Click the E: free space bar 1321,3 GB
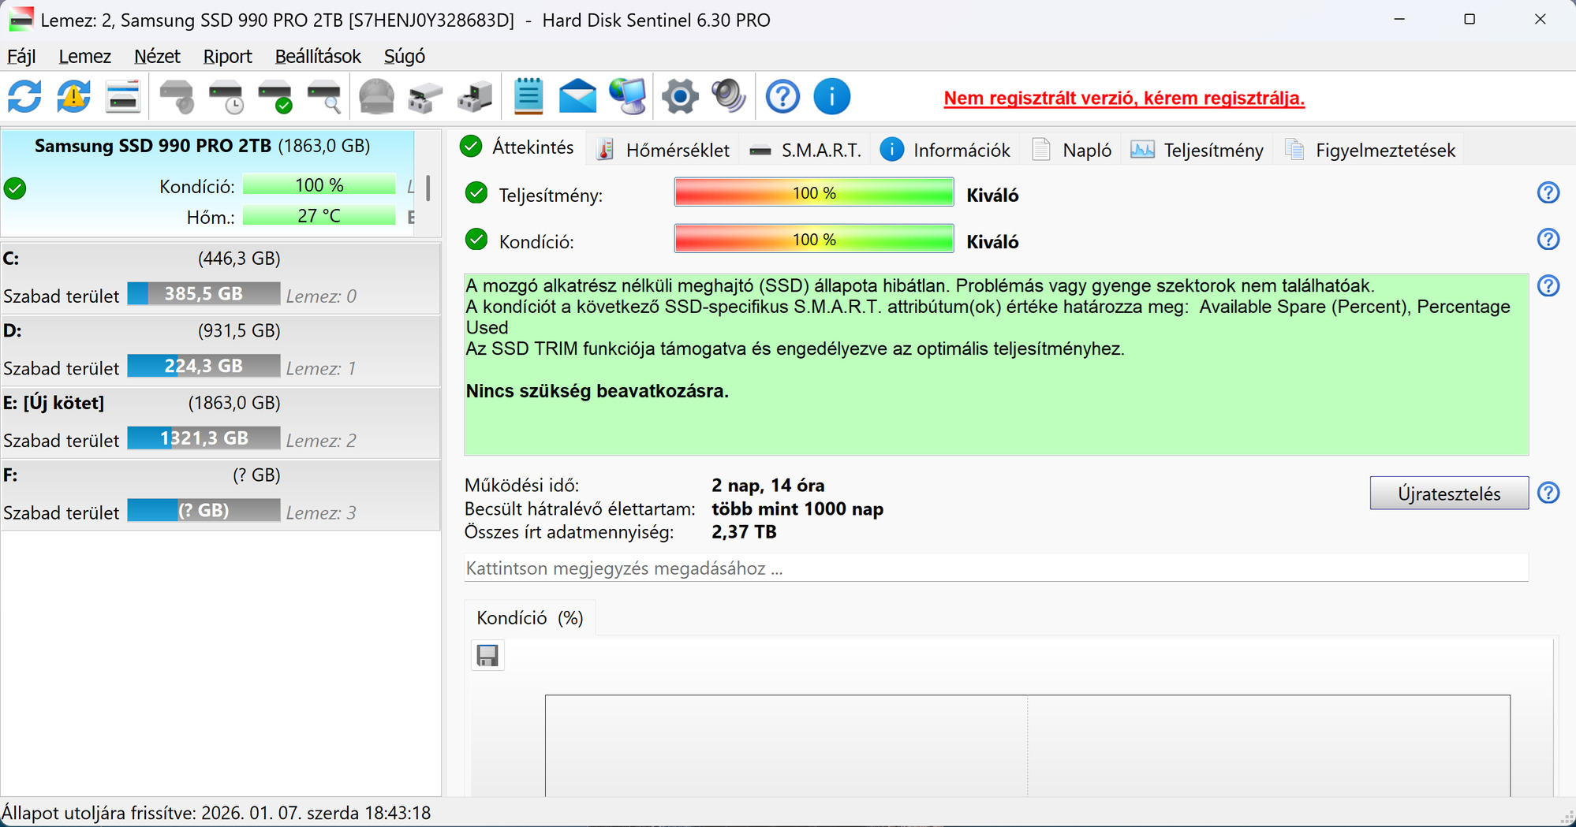 [204, 438]
